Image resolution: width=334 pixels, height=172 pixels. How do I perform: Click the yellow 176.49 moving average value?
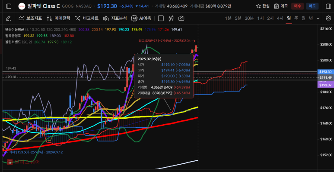coord(137,30)
